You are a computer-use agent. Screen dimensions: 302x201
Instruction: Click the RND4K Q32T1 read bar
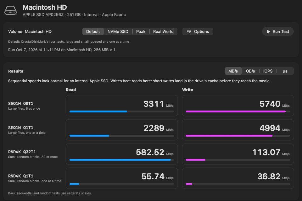click(122, 160)
